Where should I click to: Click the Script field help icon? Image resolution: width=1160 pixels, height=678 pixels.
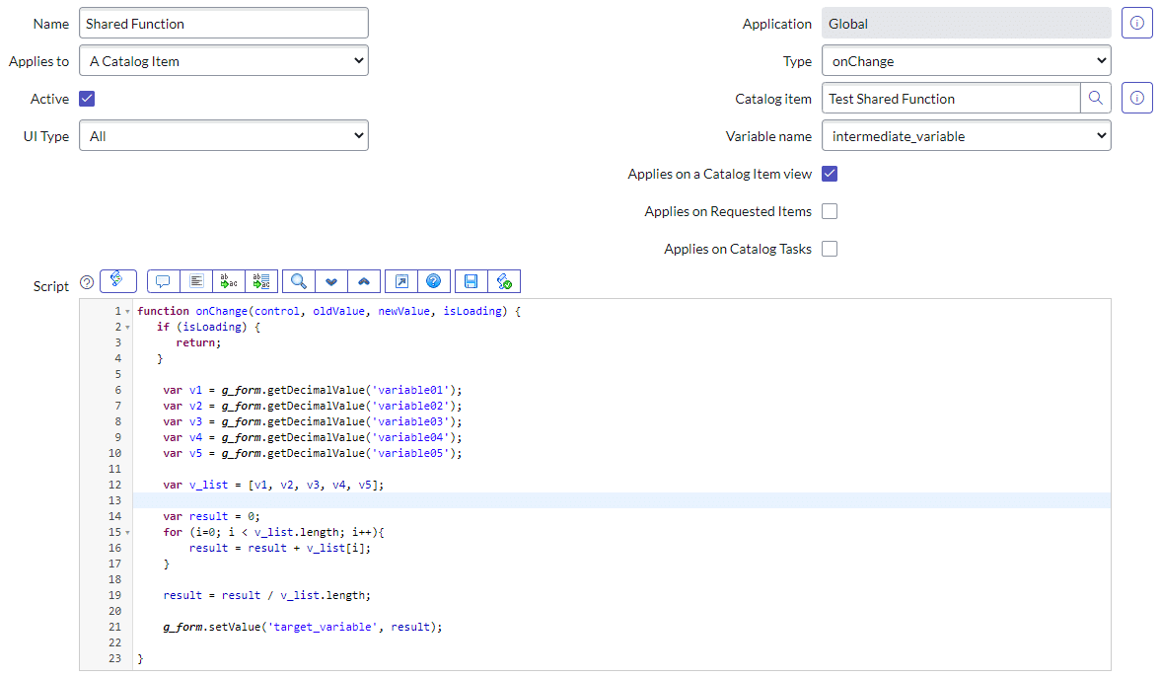(x=87, y=282)
